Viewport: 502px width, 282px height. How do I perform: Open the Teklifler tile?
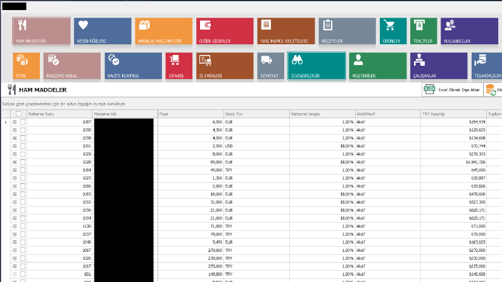[x=424, y=31]
